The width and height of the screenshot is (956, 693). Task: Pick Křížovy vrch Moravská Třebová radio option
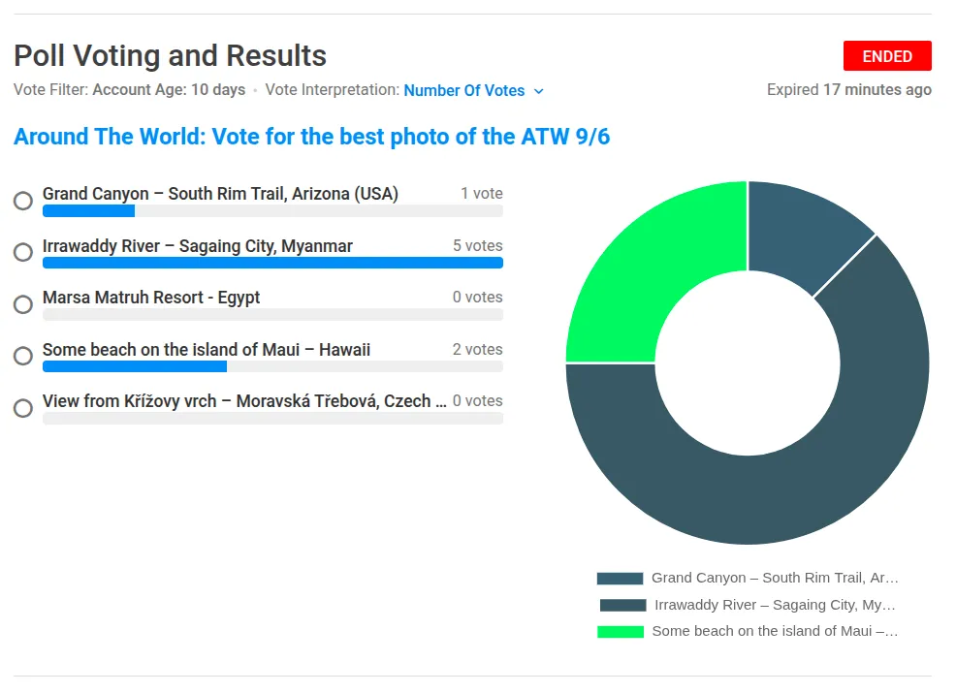click(23, 408)
